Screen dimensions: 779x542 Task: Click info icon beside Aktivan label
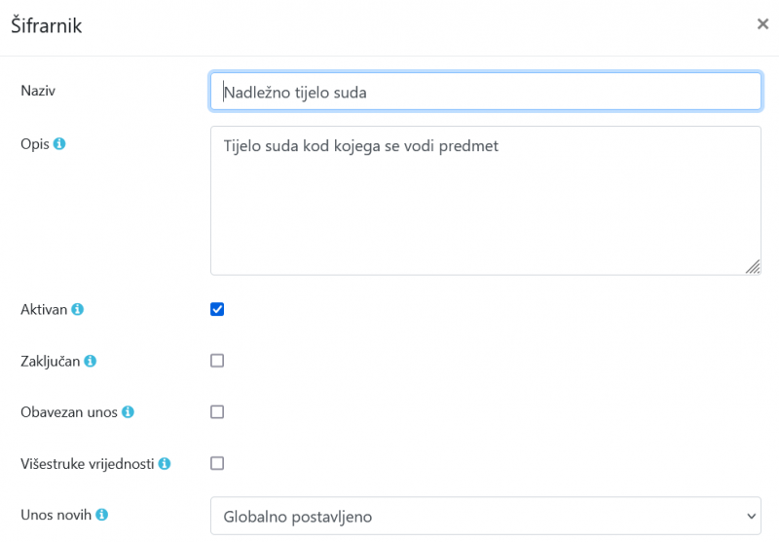point(78,309)
